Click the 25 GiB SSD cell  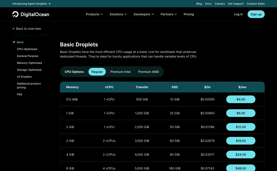tap(175, 113)
